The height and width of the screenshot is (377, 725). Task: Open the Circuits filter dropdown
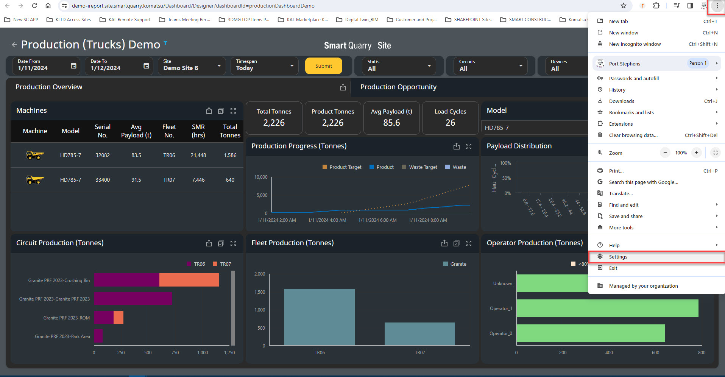pyautogui.click(x=491, y=66)
